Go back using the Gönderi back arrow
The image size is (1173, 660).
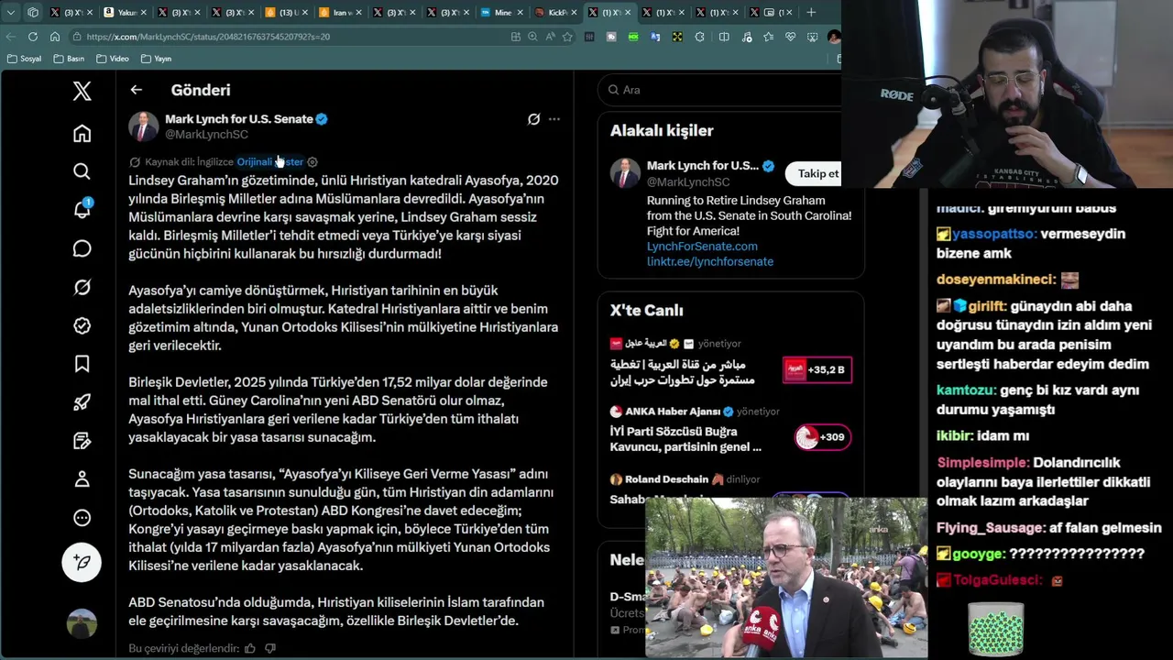pyautogui.click(x=136, y=90)
